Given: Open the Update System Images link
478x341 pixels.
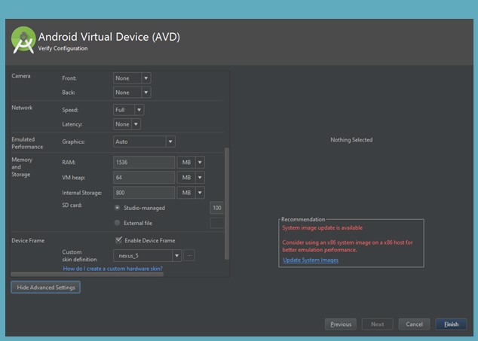Looking at the screenshot, I should (x=311, y=260).
